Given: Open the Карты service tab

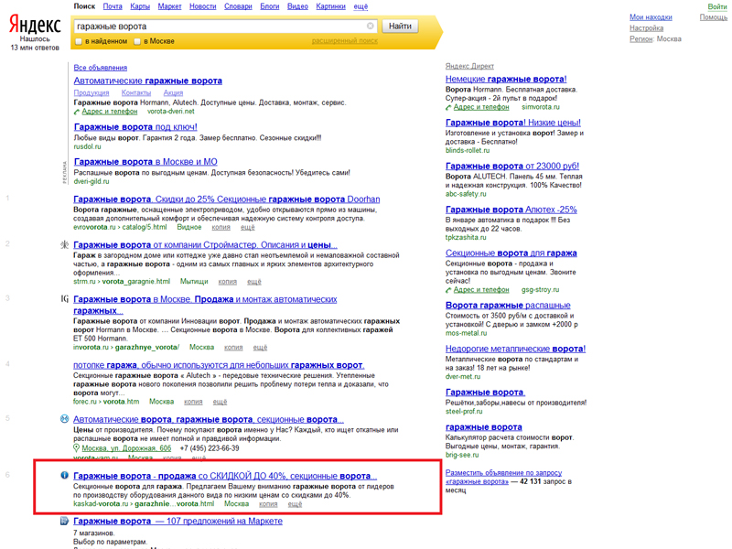Looking at the screenshot, I should 140,6.
